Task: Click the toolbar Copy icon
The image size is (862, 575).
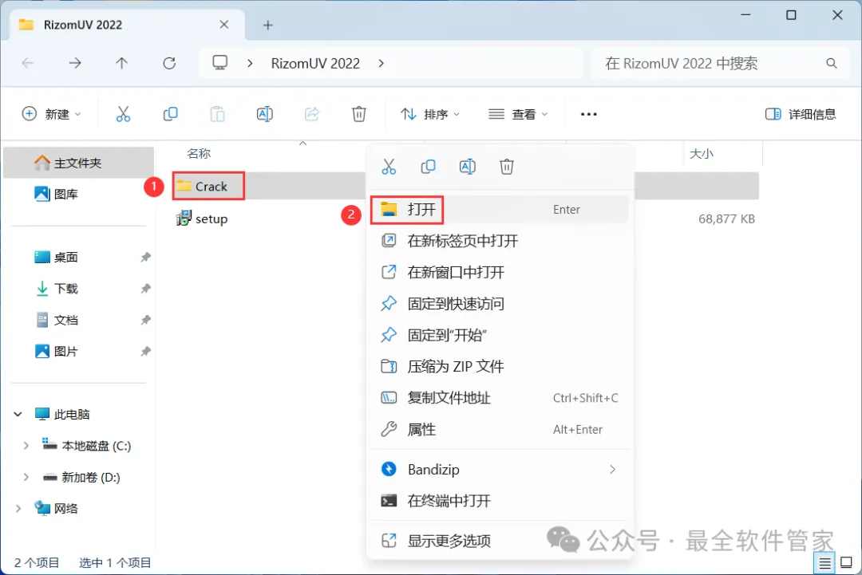Action: click(x=171, y=114)
